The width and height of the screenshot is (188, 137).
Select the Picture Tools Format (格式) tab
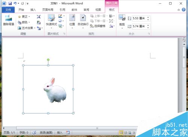pyautogui.click(x=112, y=10)
